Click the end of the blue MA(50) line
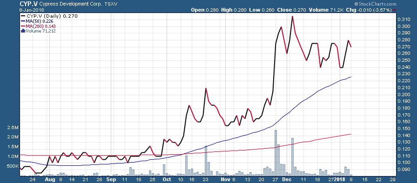The image size is (417, 183). tap(351, 77)
